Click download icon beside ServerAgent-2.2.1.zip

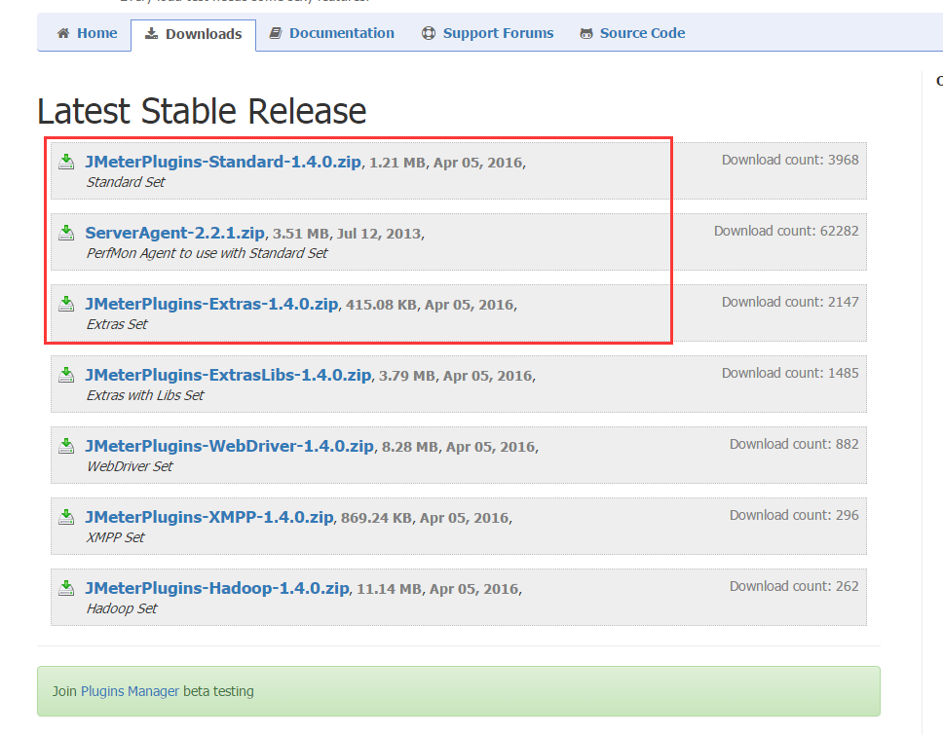coord(66,233)
